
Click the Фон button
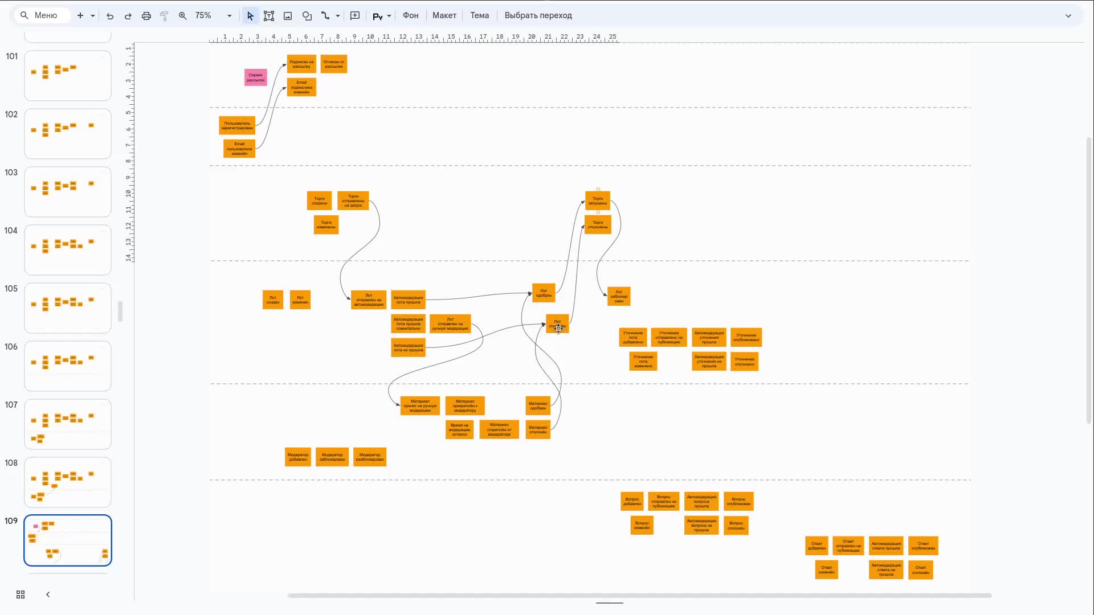[410, 15]
